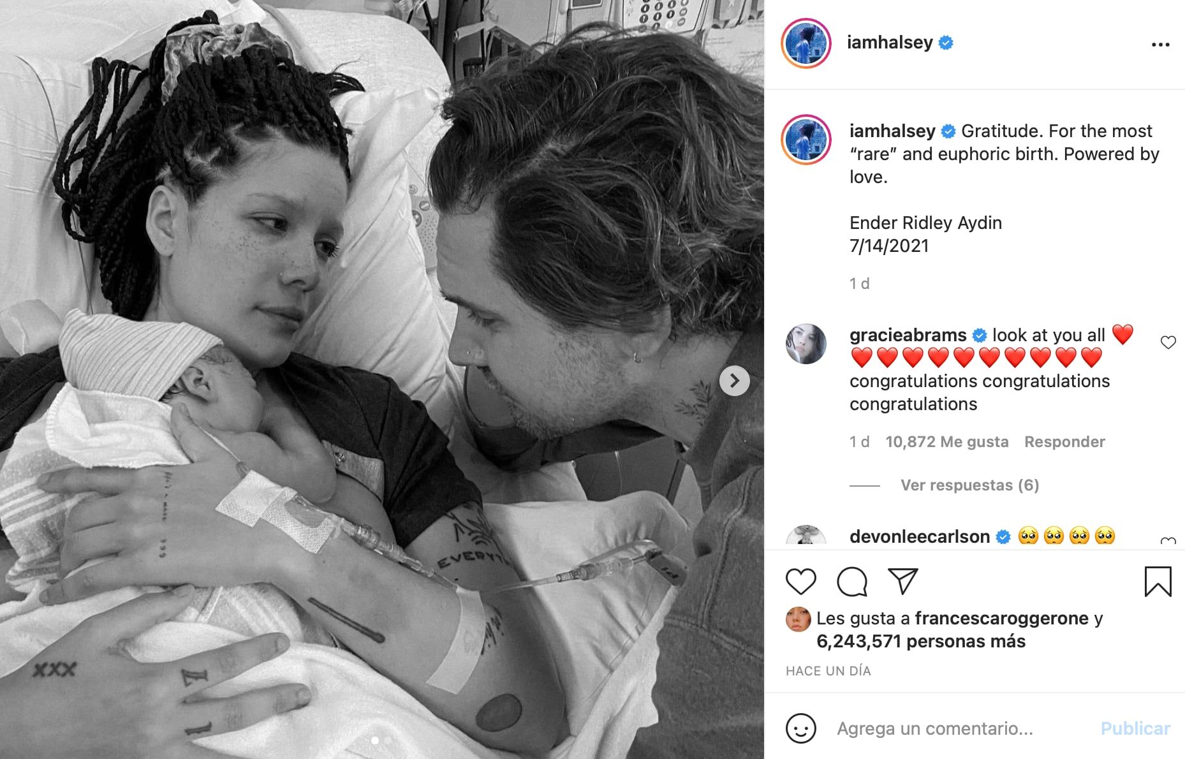Click the iamhalsey header profile picture
Screen dimensions: 1185x759
(806, 43)
